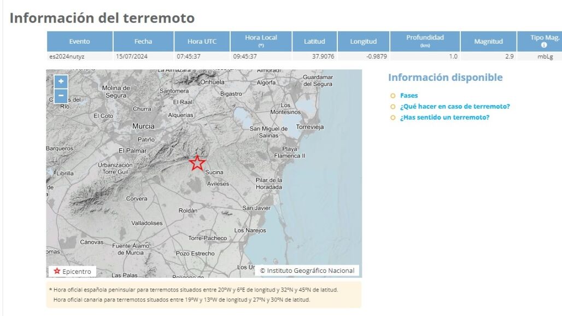Screen dimensions: 562x316
Task: Click the Epicentro legend star icon
Action: click(x=57, y=271)
